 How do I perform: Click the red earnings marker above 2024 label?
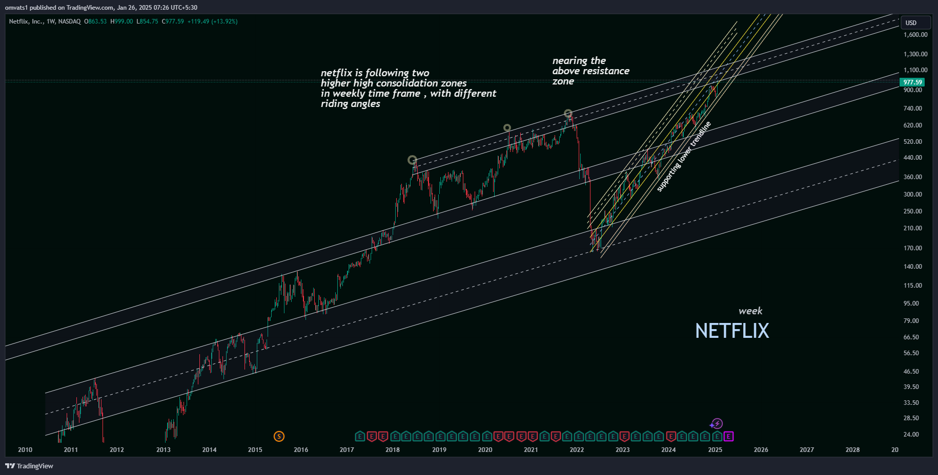(x=671, y=436)
